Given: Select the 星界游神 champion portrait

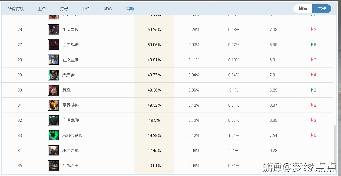Looking at the screenshot, I should coord(54,105).
